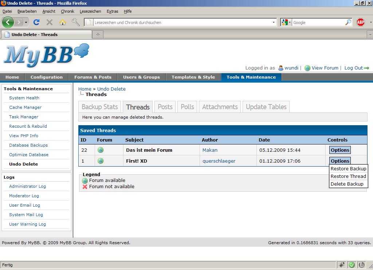
Task: Go to the Home admin tab
Action: pos(12,77)
